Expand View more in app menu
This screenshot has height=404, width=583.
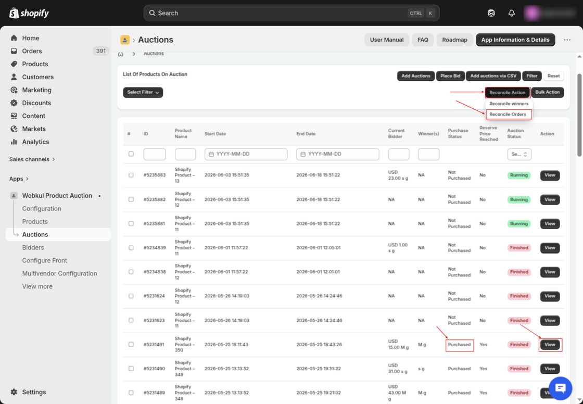point(37,286)
